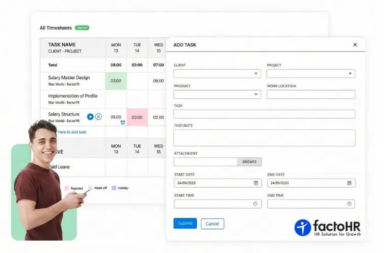Click the TUE 14 column header in timesheet table
Viewport: 391px width, 253px height.
tap(137, 47)
